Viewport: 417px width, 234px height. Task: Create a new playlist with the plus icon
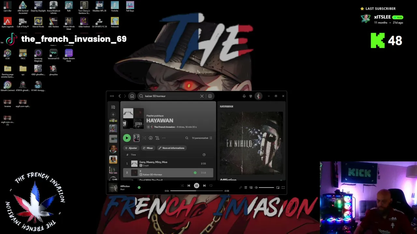(113, 114)
